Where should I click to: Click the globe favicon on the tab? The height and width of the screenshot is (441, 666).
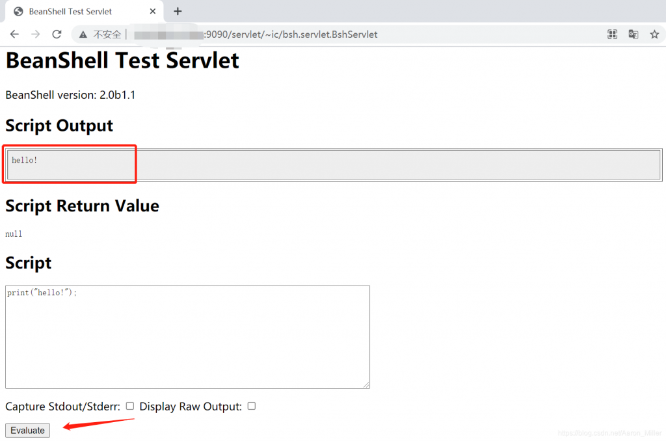tap(18, 12)
